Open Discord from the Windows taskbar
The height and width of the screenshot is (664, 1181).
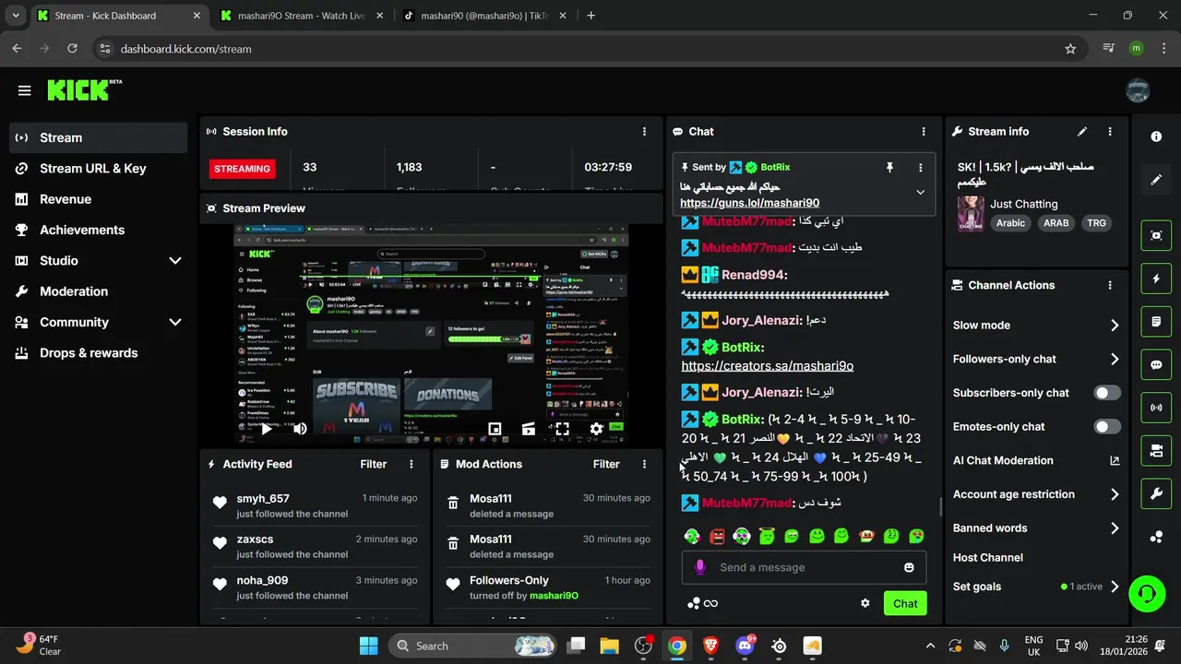[x=745, y=646]
